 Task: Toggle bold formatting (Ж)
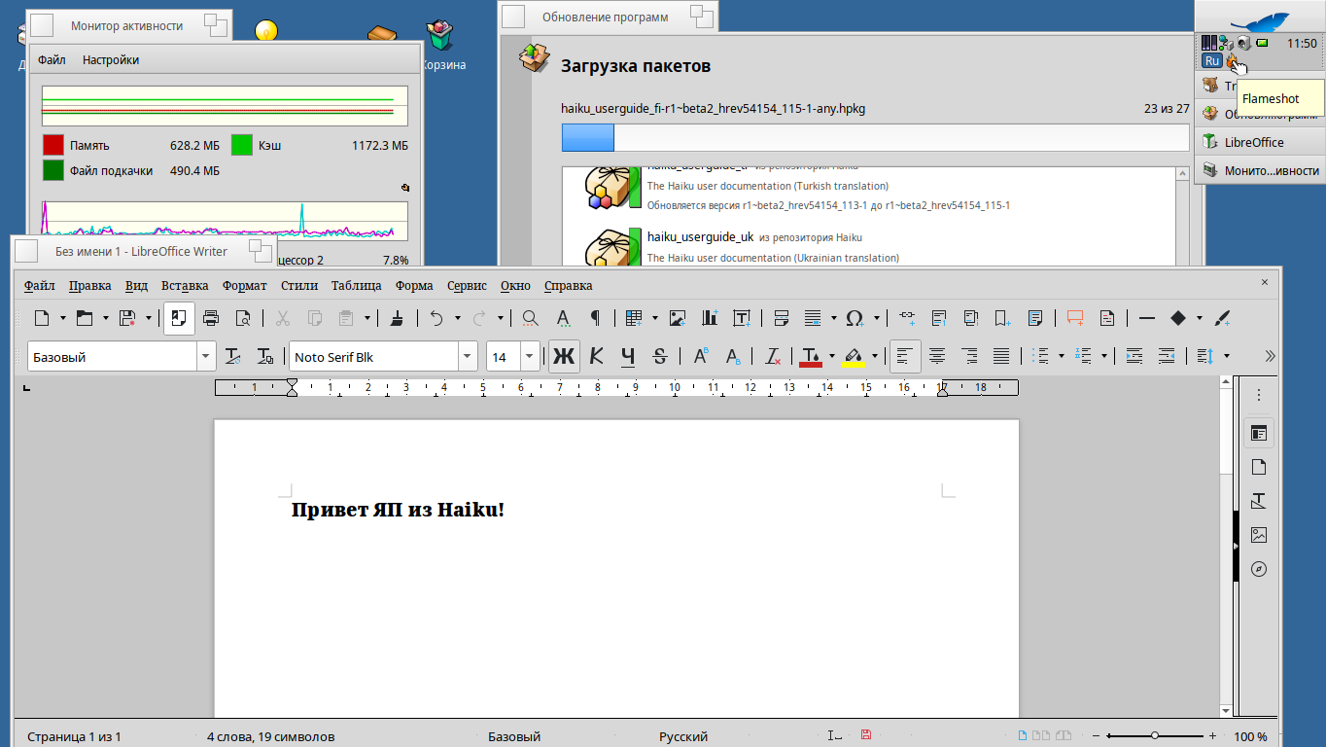click(x=564, y=357)
